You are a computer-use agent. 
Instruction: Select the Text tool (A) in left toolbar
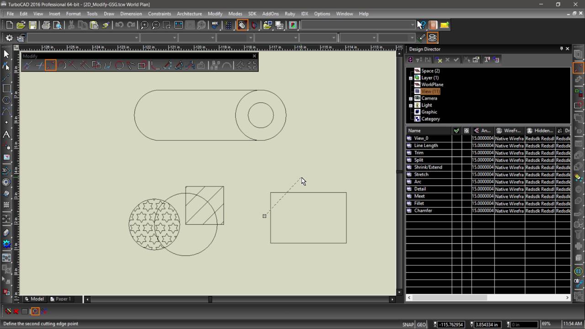tap(6, 134)
